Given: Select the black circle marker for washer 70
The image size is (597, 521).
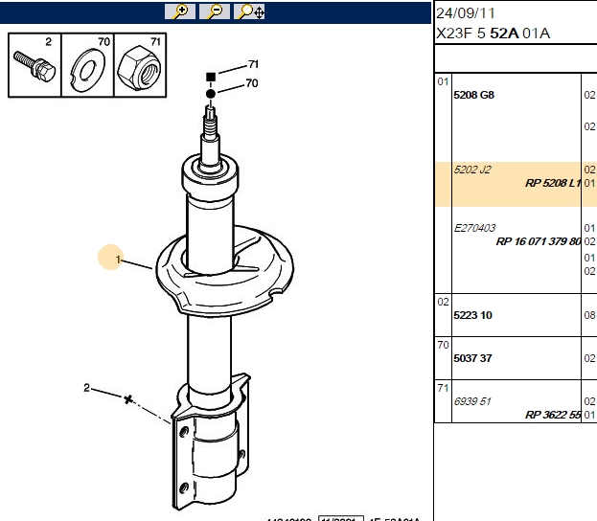Looking at the screenshot, I should (211, 94).
